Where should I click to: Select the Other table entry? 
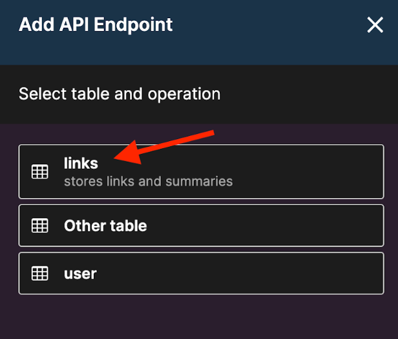[x=202, y=226]
